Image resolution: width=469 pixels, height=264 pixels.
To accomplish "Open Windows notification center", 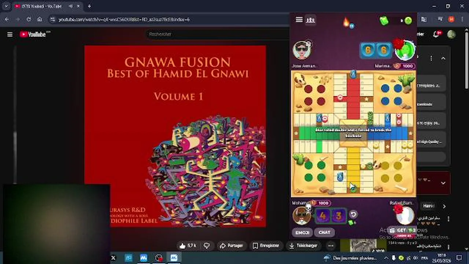I will click(459, 258).
